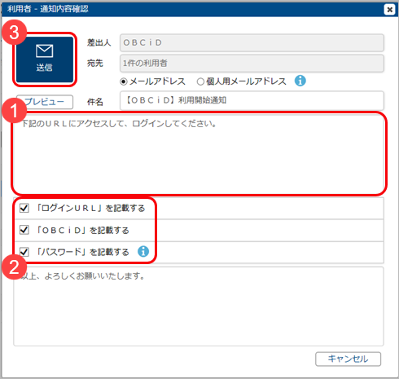
Task: Select the 個人用メールアドレス radio button
Action: coord(200,82)
